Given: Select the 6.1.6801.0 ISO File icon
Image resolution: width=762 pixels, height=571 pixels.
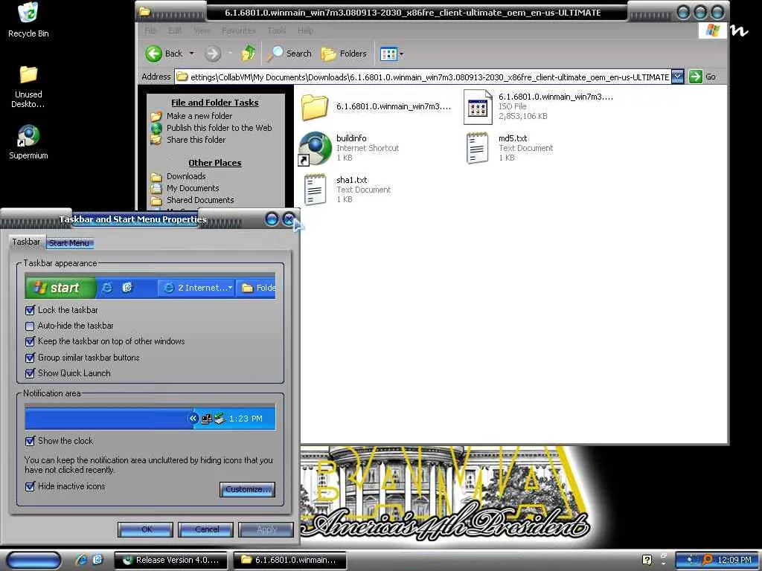Looking at the screenshot, I should point(477,107).
